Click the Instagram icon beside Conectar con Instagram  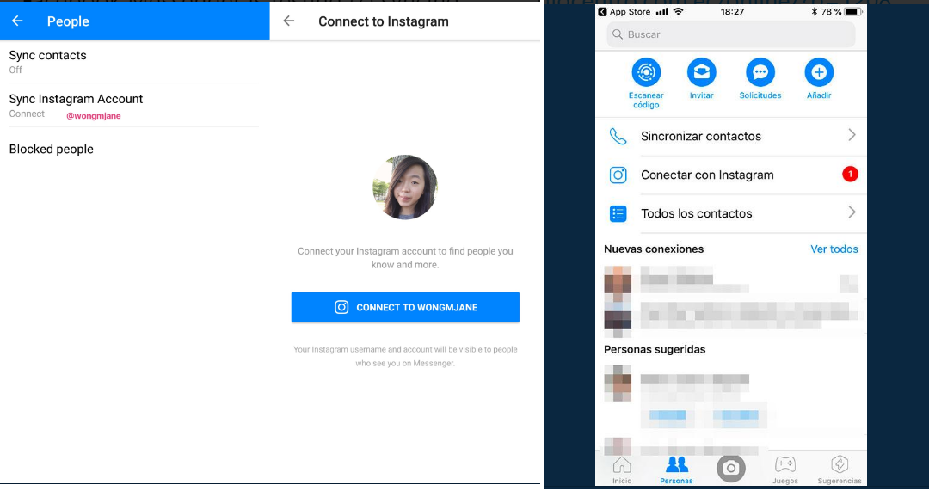click(x=618, y=175)
